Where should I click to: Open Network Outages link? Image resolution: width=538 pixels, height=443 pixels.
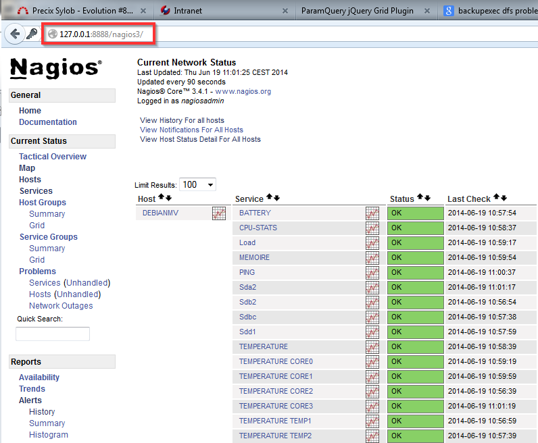pyautogui.click(x=61, y=306)
